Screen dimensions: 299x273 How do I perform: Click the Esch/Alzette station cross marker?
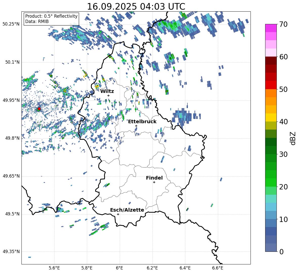pos(118,214)
